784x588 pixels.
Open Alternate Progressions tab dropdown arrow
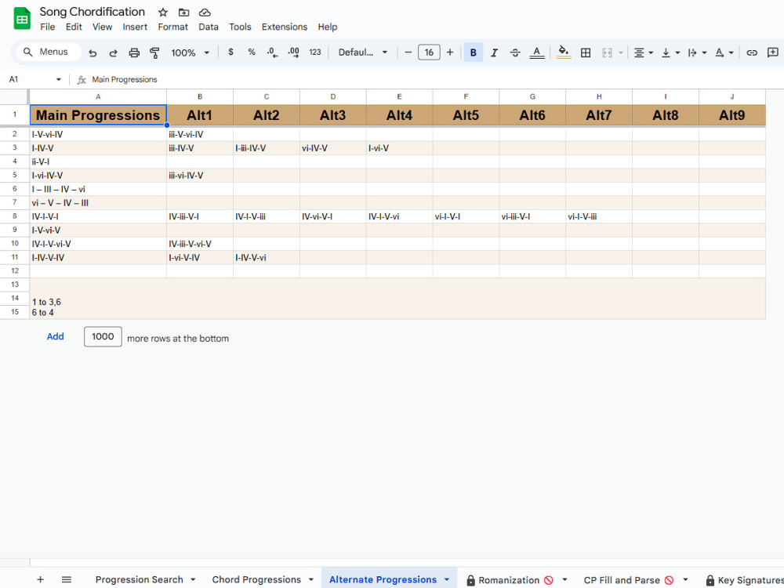[x=447, y=579]
